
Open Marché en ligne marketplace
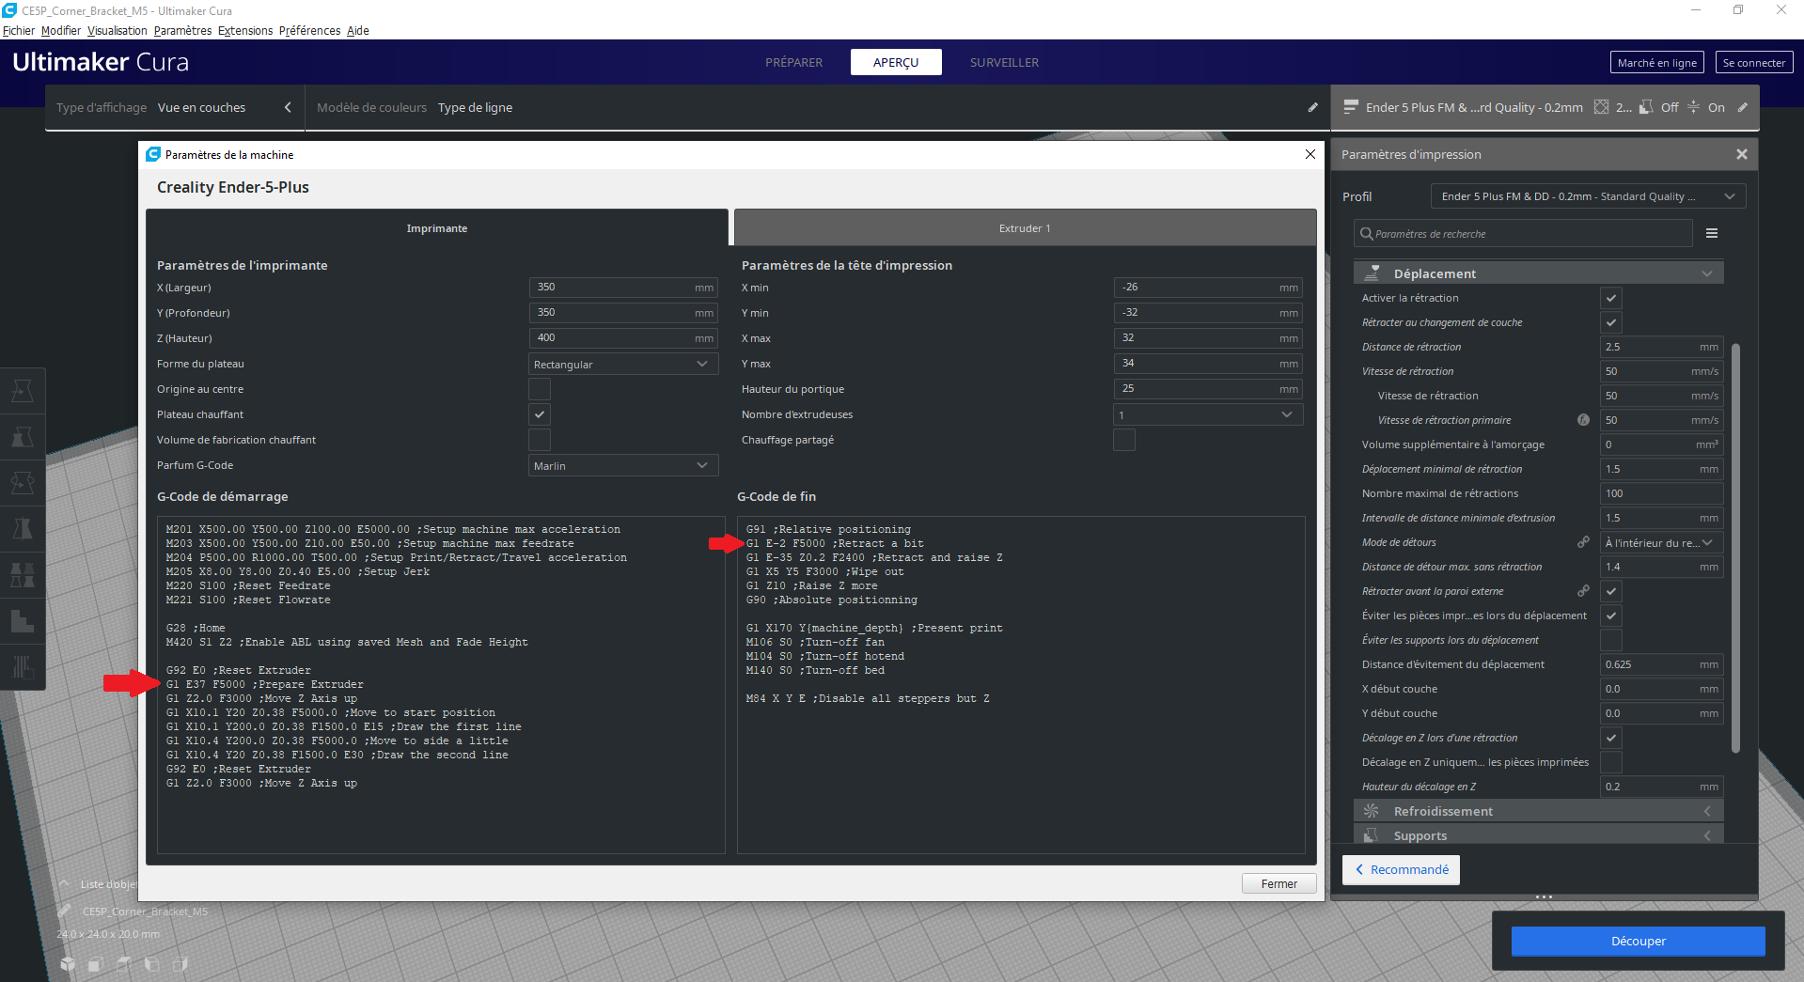(x=1656, y=62)
